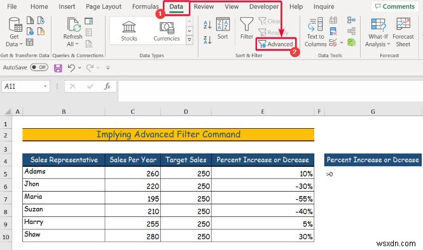Select the cell showing -55%
Screen dimensions: 423x250
263,199
